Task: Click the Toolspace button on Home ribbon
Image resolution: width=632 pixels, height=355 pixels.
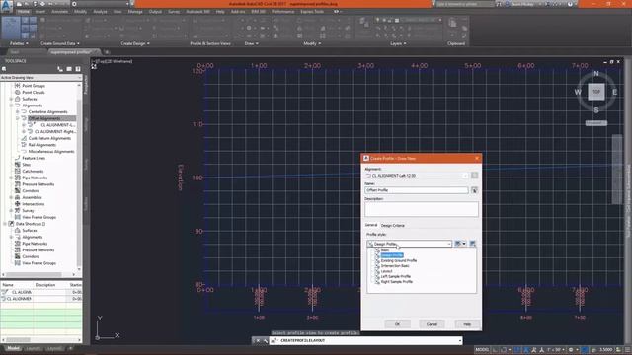Action: 11,27
